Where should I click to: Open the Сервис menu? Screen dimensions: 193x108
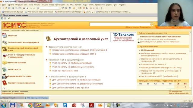[109, 5]
